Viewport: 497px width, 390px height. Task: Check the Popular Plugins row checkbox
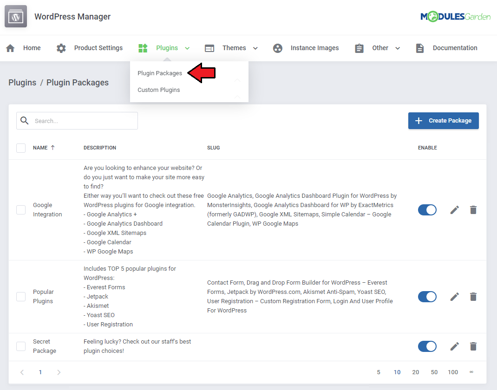click(21, 297)
